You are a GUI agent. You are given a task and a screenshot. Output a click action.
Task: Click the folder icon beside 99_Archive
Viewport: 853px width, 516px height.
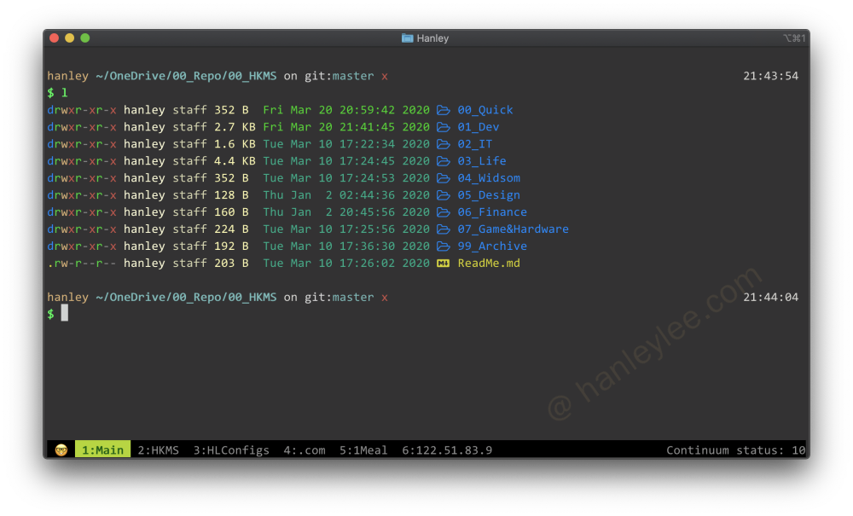coord(444,246)
